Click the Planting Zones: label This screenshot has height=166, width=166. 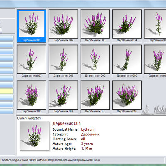click(x=65, y=139)
